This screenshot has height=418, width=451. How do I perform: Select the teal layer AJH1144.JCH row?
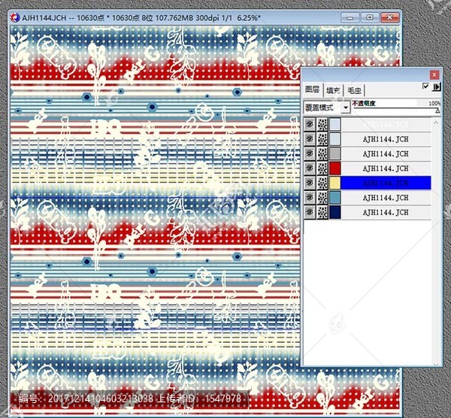coord(386,198)
